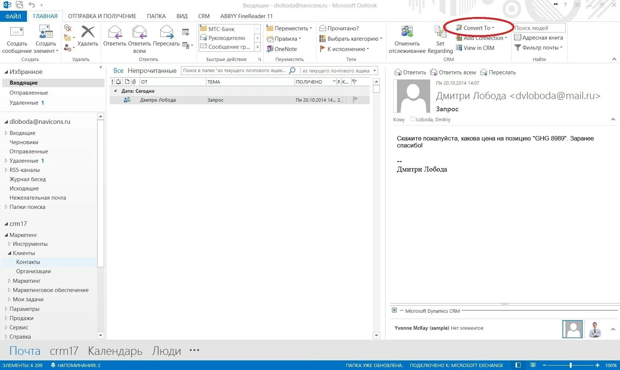Image resolution: width=620 pixels, height=370 pixels.
Task: Open Выбрать категорию dropdown
Action: (351, 38)
